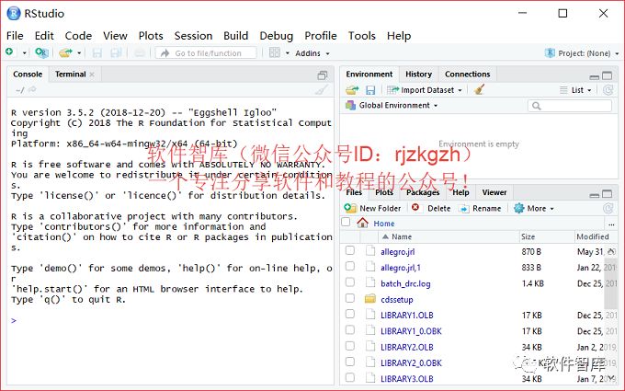Open the Build menu
This screenshot has width=625, height=391.
coord(235,36)
